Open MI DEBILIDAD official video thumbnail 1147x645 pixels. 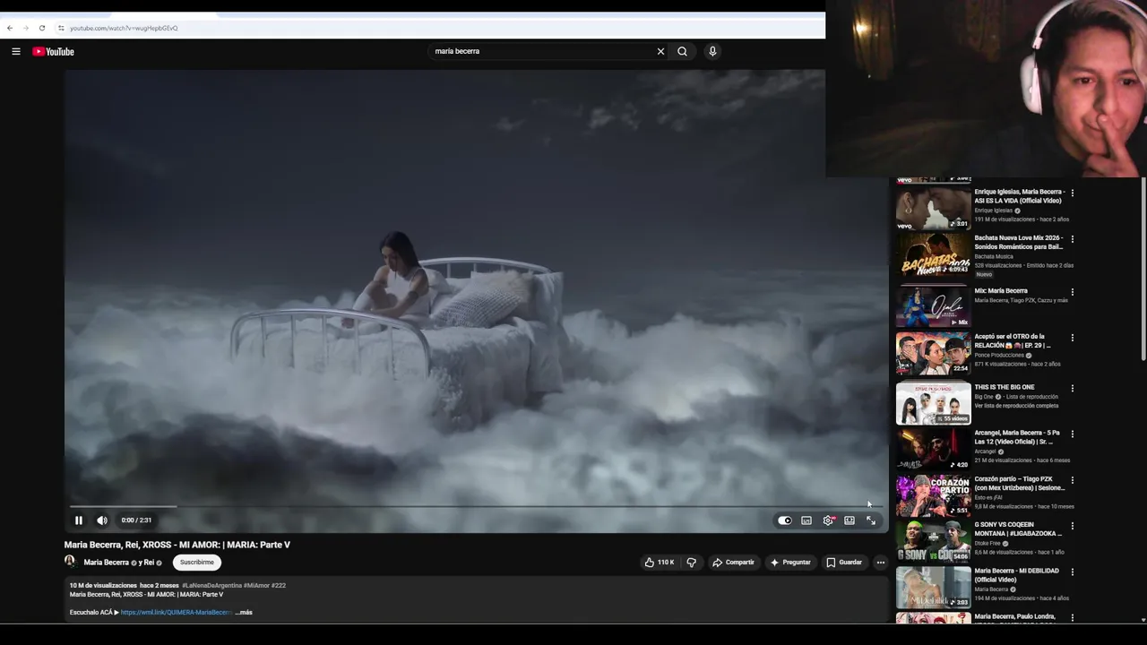pos(933,588)
